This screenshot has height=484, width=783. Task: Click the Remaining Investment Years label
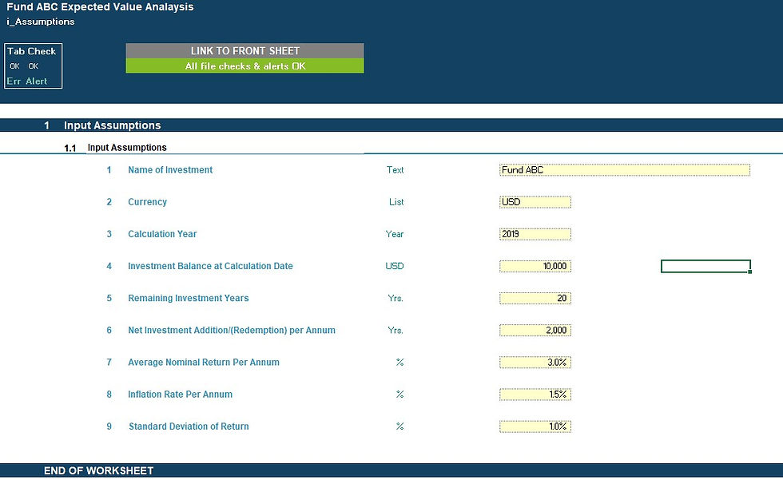click(189, 299)
